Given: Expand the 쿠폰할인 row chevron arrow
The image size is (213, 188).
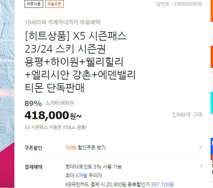Looking at the screenshot, I should 200,148.
